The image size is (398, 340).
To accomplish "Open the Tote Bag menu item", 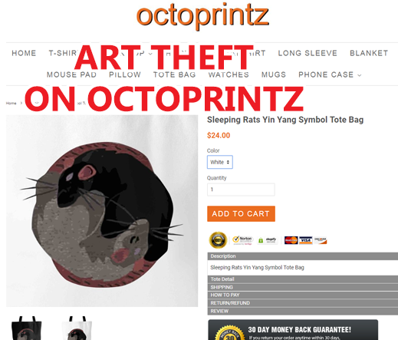I will (175, 74).
